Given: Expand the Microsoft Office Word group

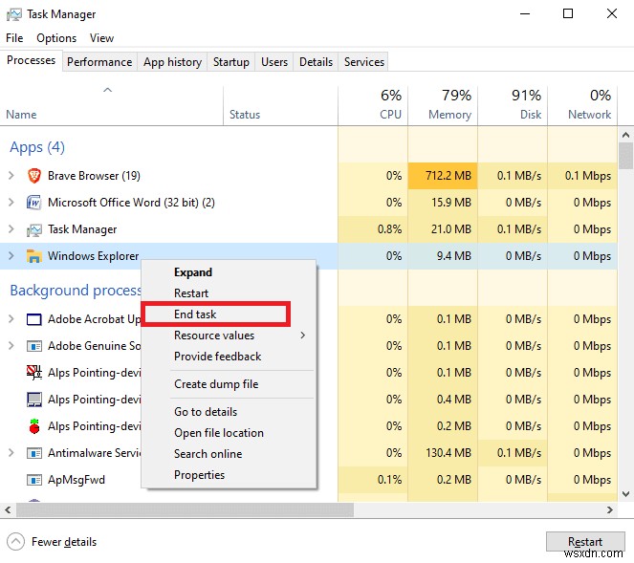Looking at the screenshot, I should point(11,203).
